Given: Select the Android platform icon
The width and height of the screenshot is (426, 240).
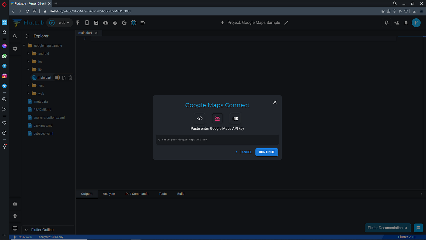Looking at the screenshot, I should [x=217, y=118].
